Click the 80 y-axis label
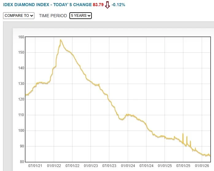This screenshot has width=214, height=171. (x=22, y=162)
